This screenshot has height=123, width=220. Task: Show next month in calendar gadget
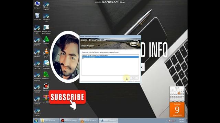[x=183, y=88]
